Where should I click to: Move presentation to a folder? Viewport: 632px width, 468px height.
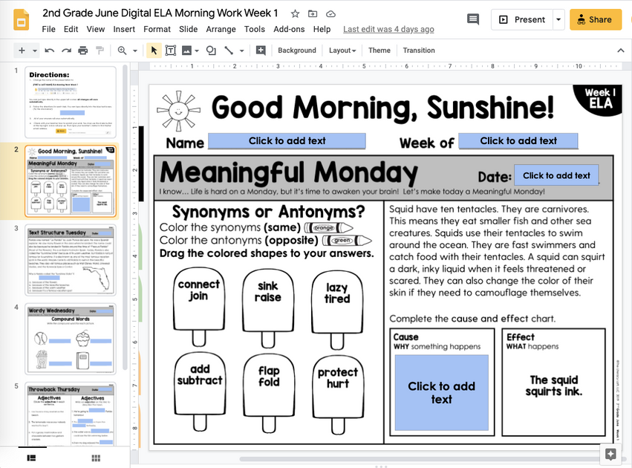click(x=313, y=13)
